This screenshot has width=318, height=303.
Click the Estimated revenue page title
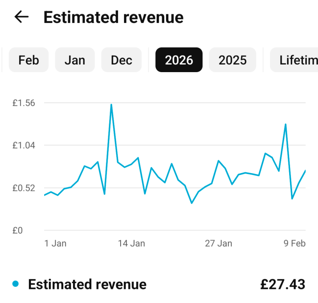click(x=113, y=17)
